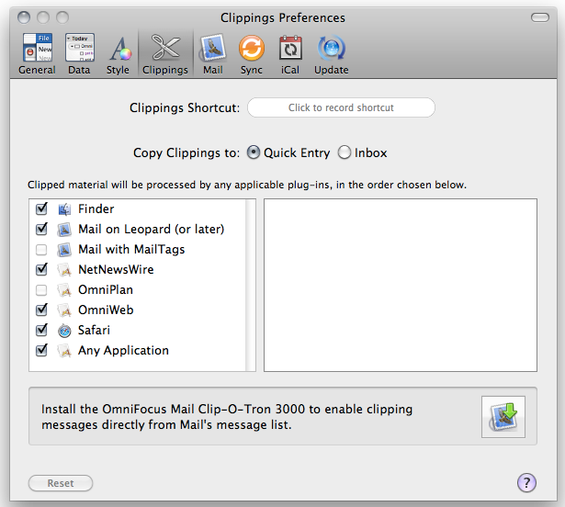Open the Update preferences pane
The image size is (565, 507).
tap(331, 53)
